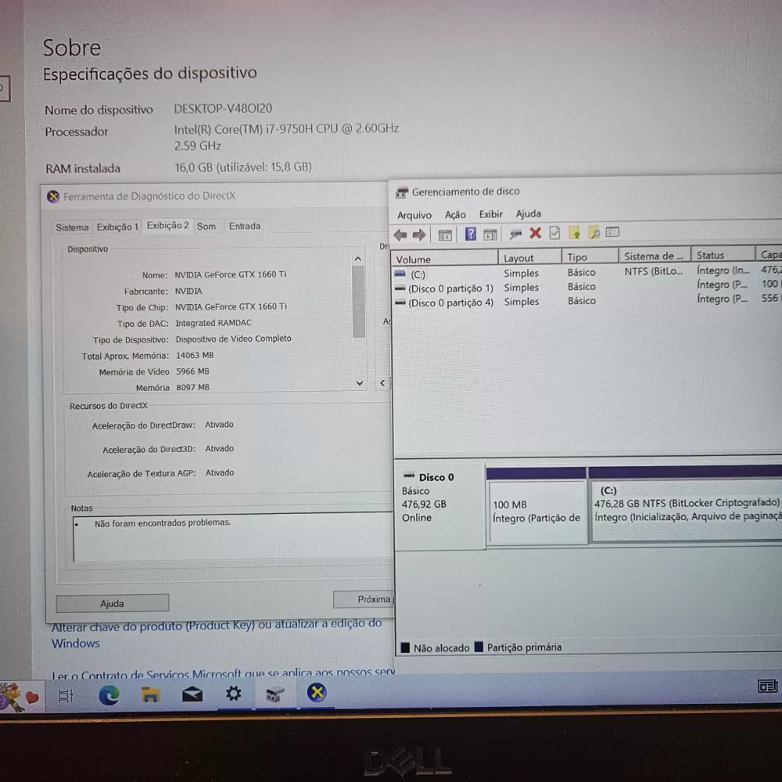Launch Microsoft Edge from the taskbar
This screenshot has height=782, width=782.
coord(109,694)
